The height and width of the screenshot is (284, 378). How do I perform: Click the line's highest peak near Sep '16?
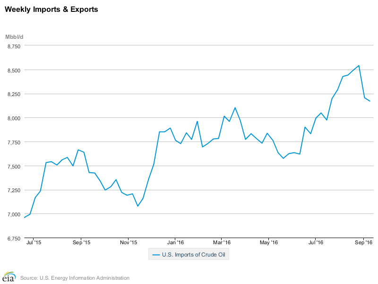pos(359,65)
